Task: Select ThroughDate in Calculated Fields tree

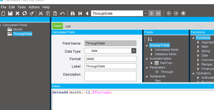Action: coord(23,34)
